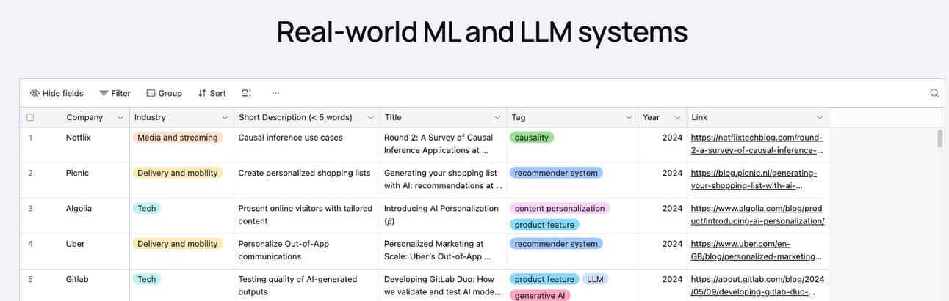The image size is (949, 301).
Task: Click the LLM tag in Gitlab row
Action: tap(595, 279)
